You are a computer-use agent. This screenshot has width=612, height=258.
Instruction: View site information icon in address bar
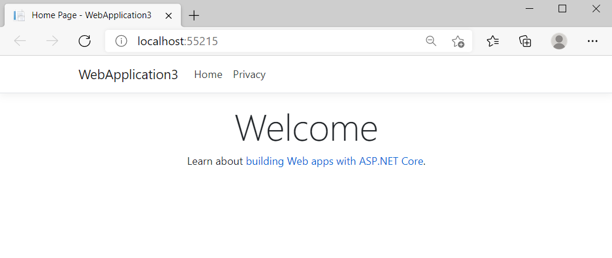pos(122,41)
